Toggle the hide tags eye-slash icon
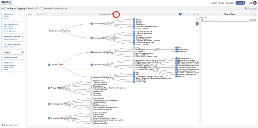258x128 pixels. click(190, 14)
